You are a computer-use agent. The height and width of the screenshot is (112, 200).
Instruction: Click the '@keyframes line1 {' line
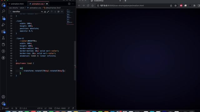click(25, 63)
